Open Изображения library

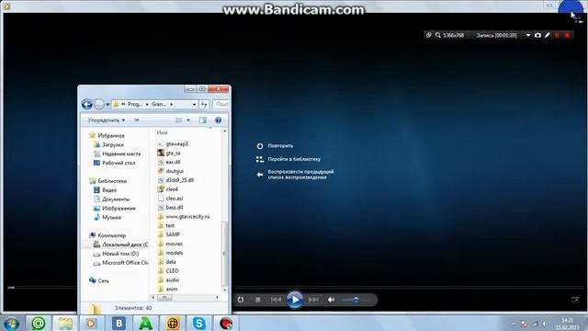[x=115, y=209]
